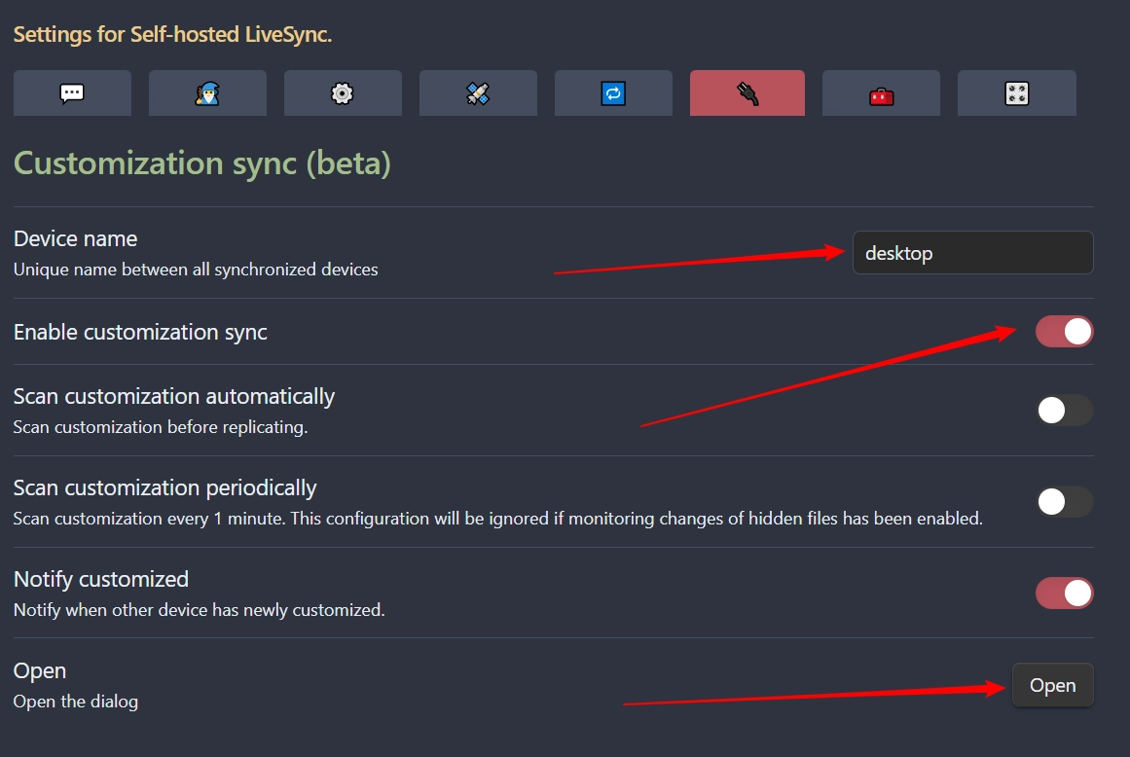The width and height of the screenshot is (1130, 757).
Task: Open the satellite remote configuration tab
Action: click(478, 92)
